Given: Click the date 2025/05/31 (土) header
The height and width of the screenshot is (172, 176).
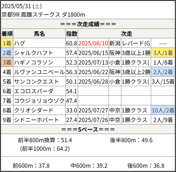Looking at the screenshot, I should [x=22, y=6].
